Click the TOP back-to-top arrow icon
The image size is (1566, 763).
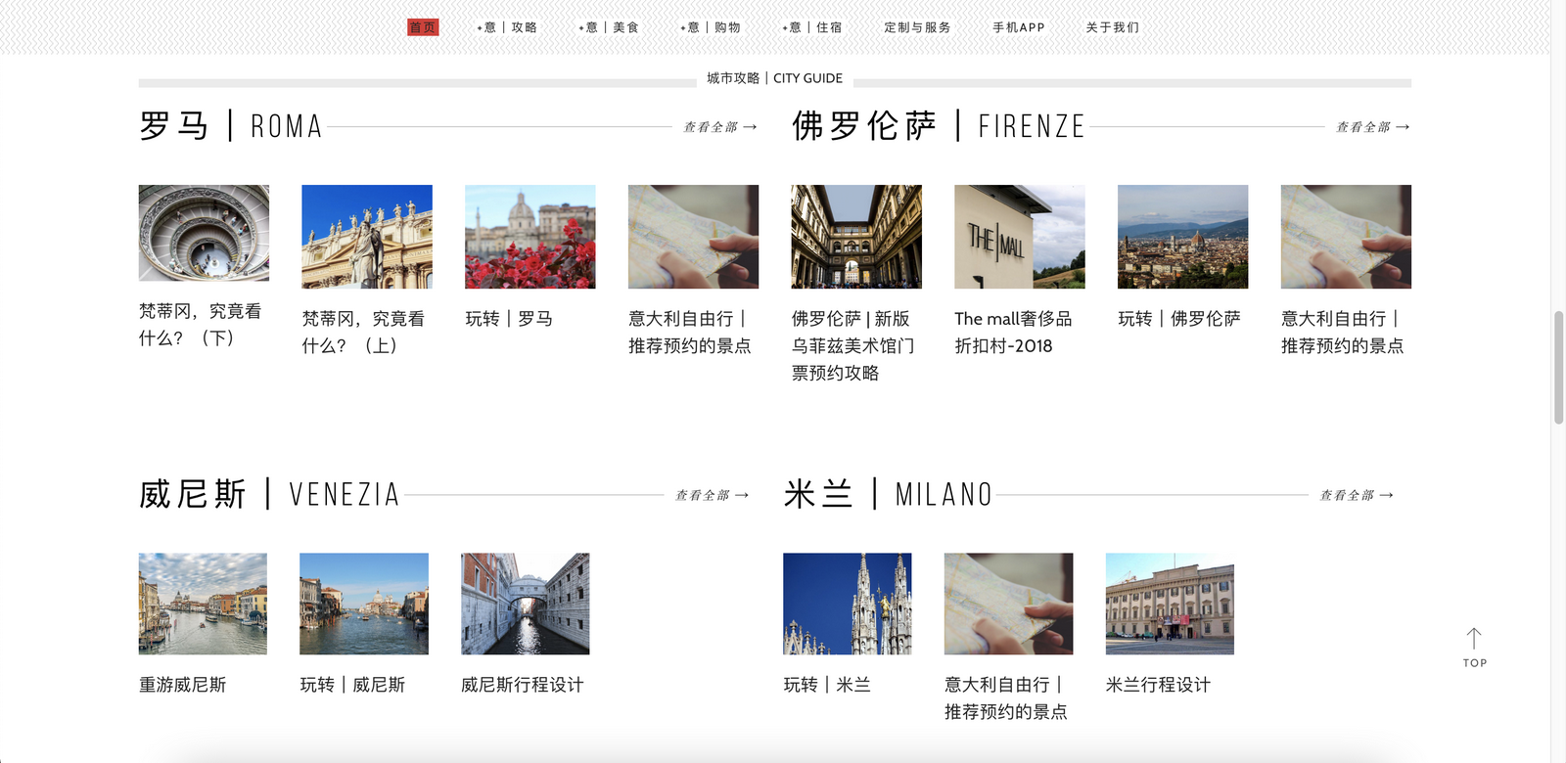(x=1474, y=641)
